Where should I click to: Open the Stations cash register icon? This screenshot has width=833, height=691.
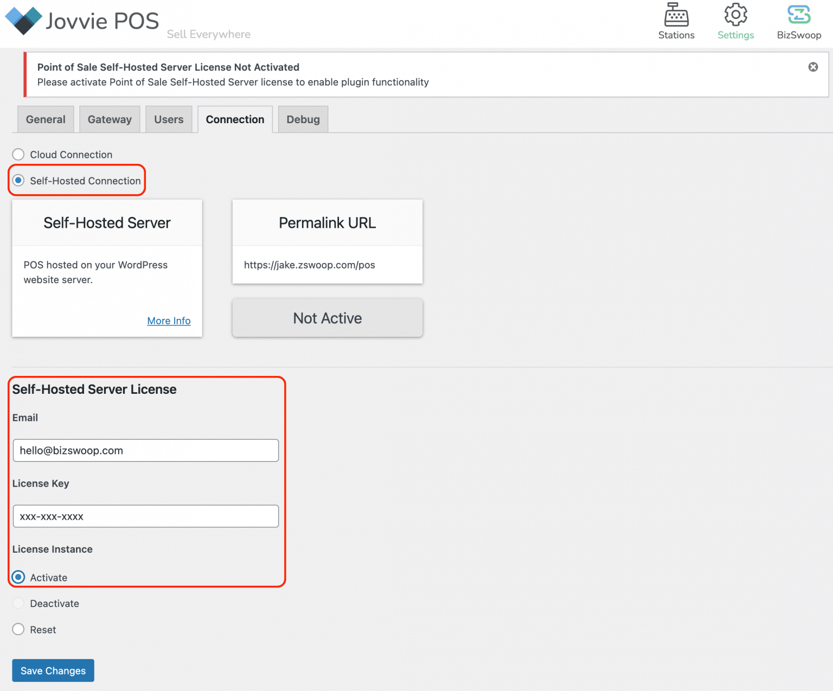[x=676, y=15]
